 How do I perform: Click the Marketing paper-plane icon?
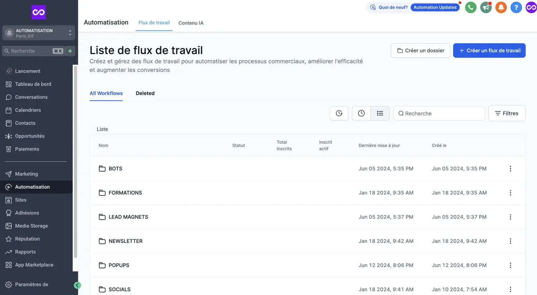pos(9,174)
